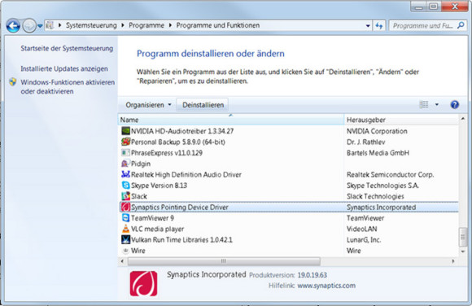The width and height of the screenshot is (472, 306).
Task: Select VLC media player entry
Action: pyautogui.click(x=157, y=229)
